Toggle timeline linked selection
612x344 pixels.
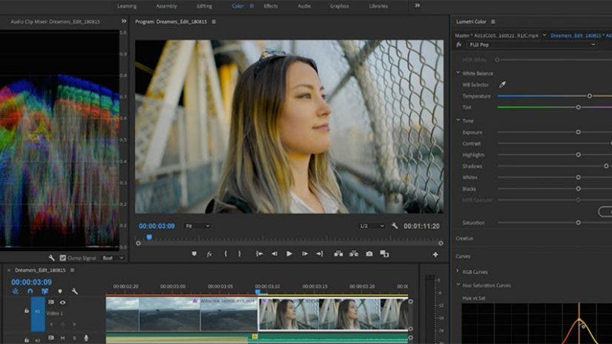[45, 291]
